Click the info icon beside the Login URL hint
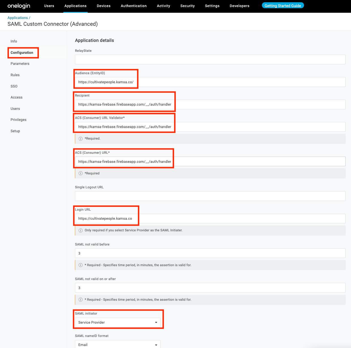 pos(81,230)
